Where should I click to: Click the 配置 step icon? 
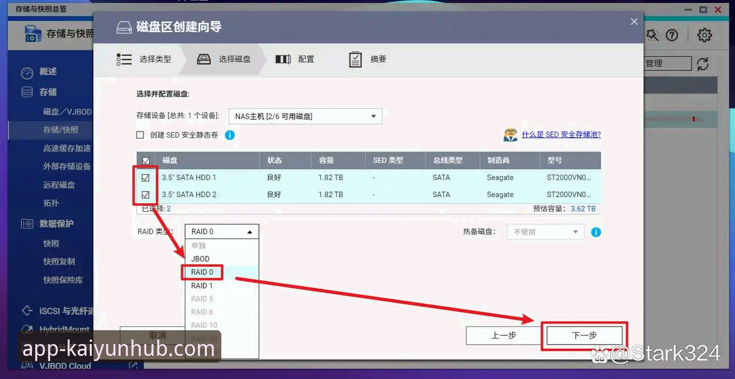click(x=283, y=59)
